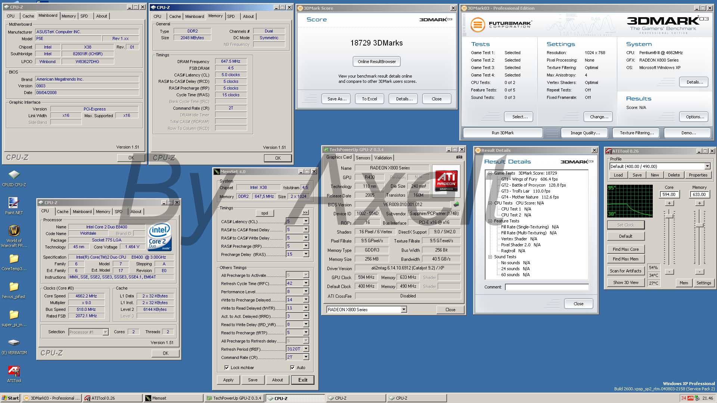This screenshot has height=403, width=717.
Task: Click the Comment field in Result Details
Action: point(547,287)
